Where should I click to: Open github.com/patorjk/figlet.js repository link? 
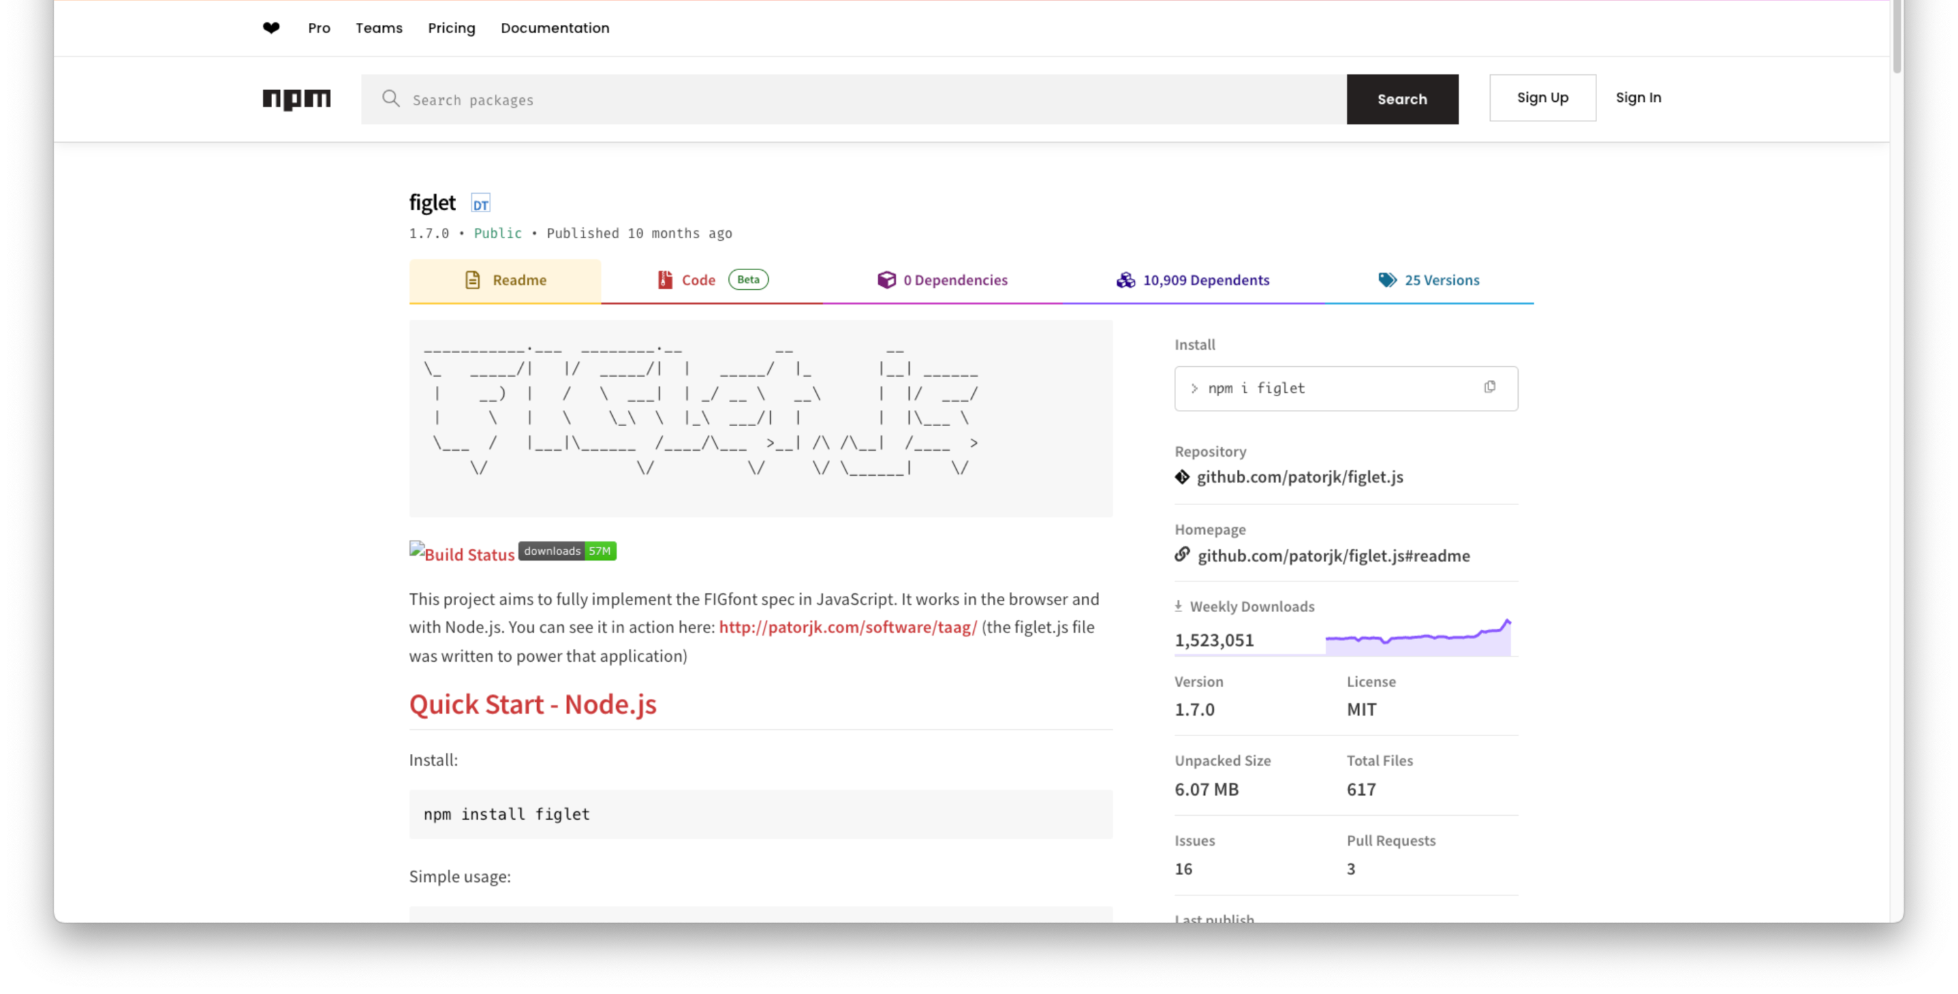pyautogui.click(x=1299, y=477)
